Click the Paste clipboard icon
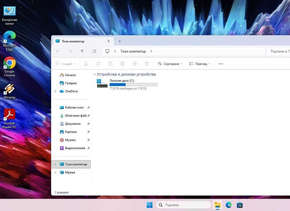Screen dimensions: 290x211 pyautogui.click(x=111, y=64)
